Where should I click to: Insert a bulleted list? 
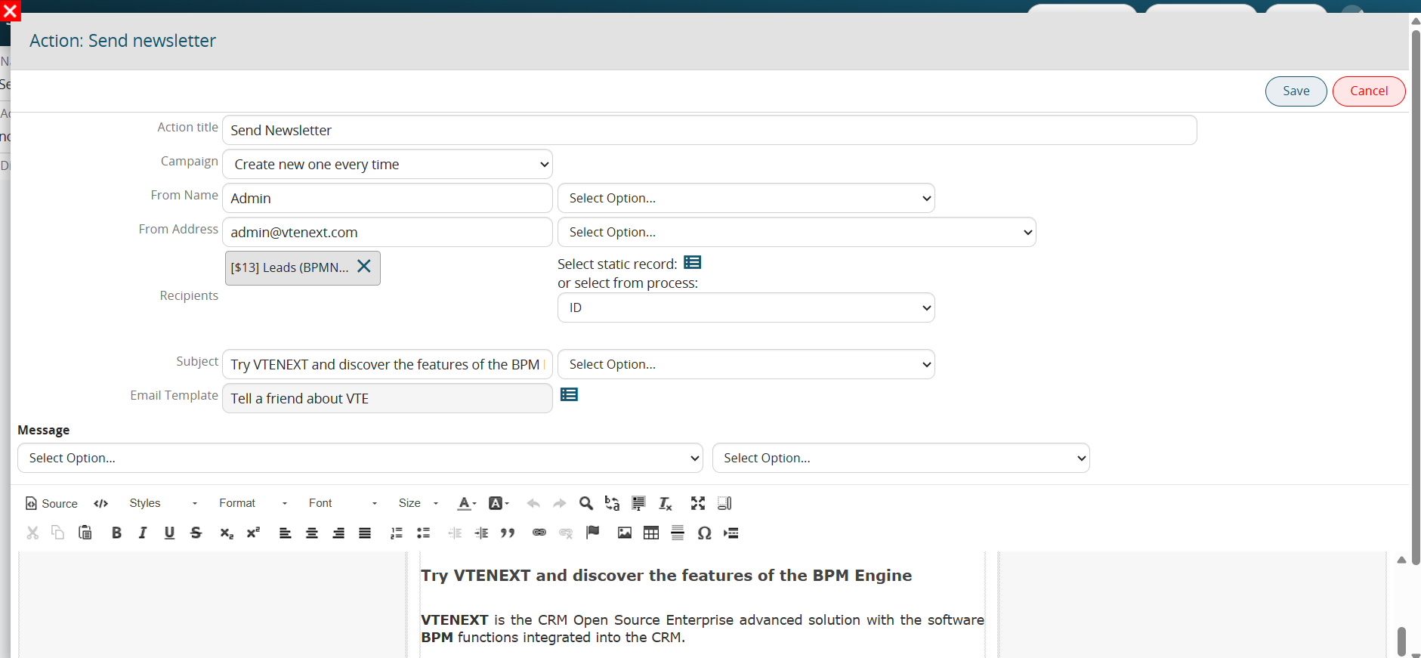[423, 533]
